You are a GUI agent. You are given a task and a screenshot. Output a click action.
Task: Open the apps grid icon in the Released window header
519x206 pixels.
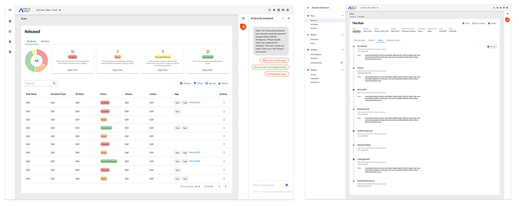(x=270, y=10)
